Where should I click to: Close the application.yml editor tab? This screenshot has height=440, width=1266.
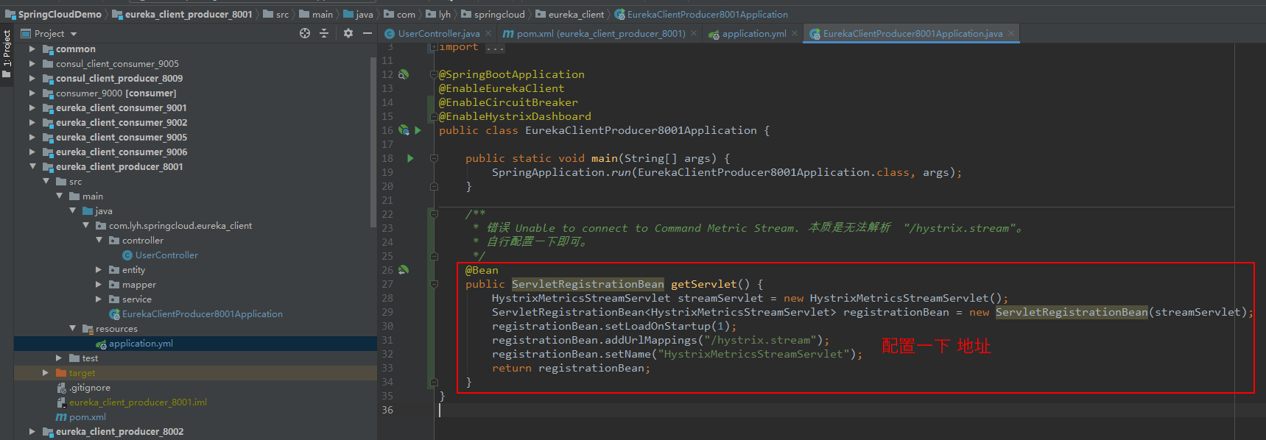point(795,34)
